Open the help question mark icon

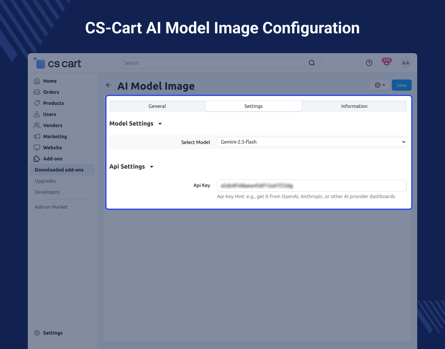tap(369, 63)
